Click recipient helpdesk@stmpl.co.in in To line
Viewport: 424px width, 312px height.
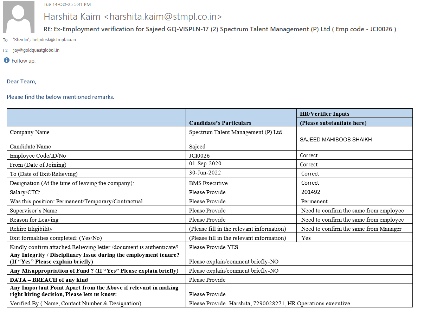point(54,40)
